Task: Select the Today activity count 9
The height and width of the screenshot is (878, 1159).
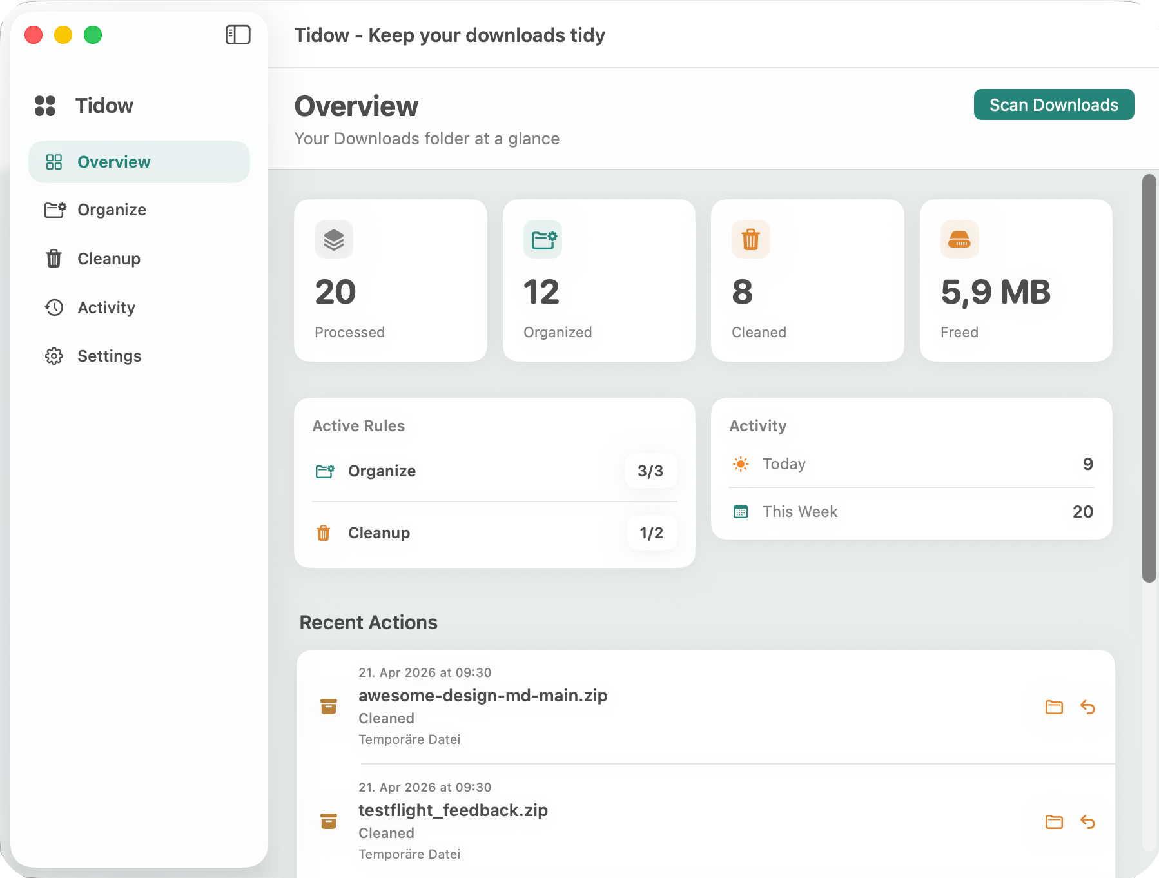Action: (1088, 464)
